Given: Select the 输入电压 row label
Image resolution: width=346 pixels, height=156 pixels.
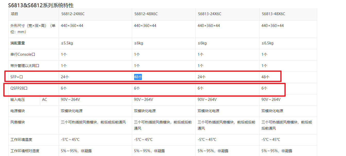Looking at the screenshot, I should (x=18, y=100).
